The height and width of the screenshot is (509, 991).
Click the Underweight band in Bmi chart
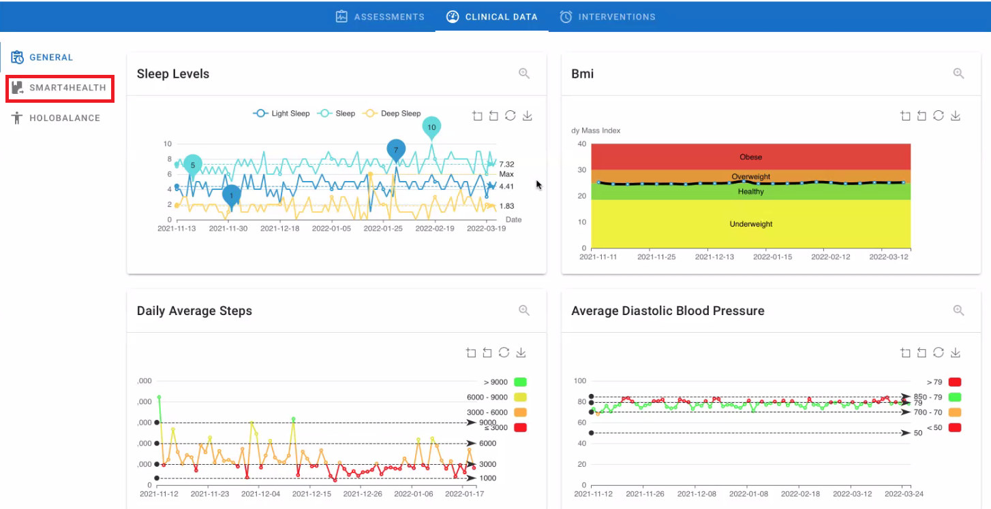[751, 224]
